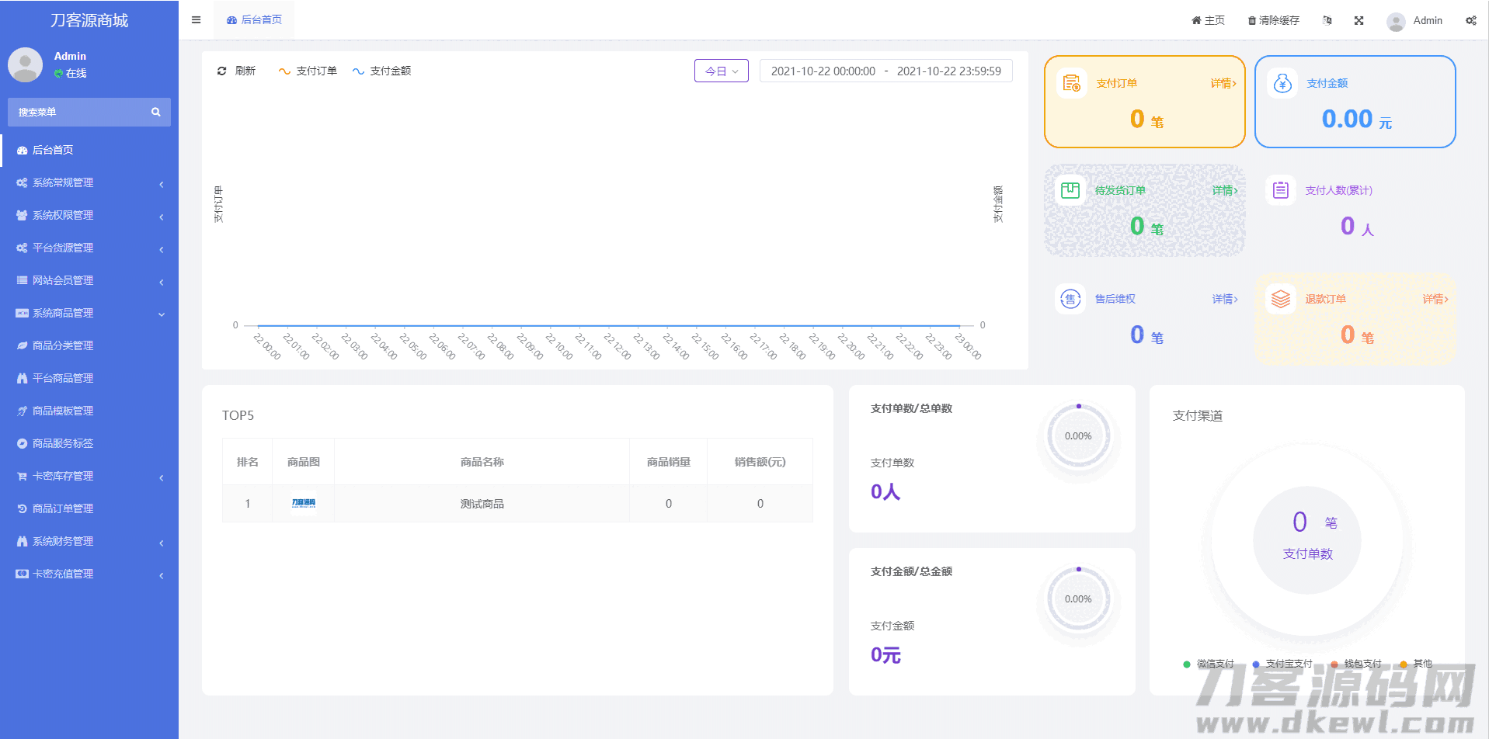Toggle 微信支付 legend in payment channel chart
The image size is (1489, 739).
pyautogui.click(x=1208, y=664)
